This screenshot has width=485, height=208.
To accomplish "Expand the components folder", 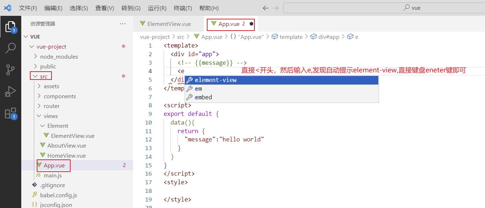I will 59,96.
